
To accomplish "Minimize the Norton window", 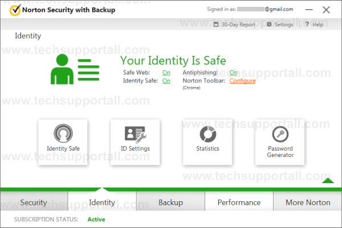I will tap(309, 10).
